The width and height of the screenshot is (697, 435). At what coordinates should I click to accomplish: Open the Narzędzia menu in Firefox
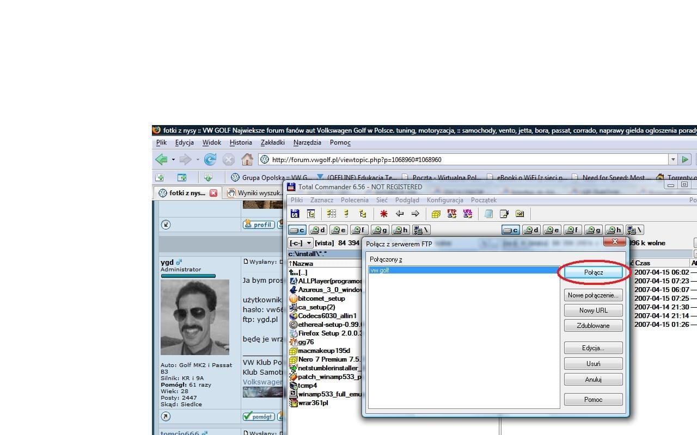pos(307,142)
